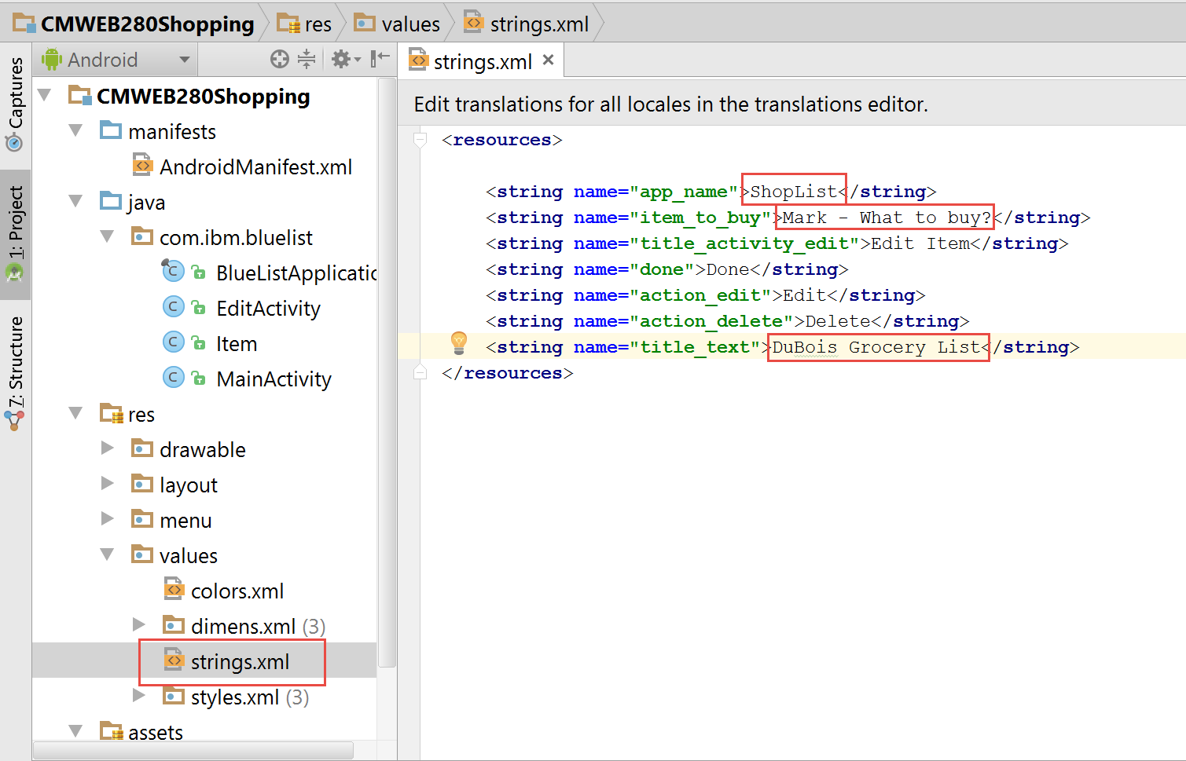The height and width of the screenshot is (761, 1186).
Task: Click the MainActivity class icon
Action: (174, 377)
